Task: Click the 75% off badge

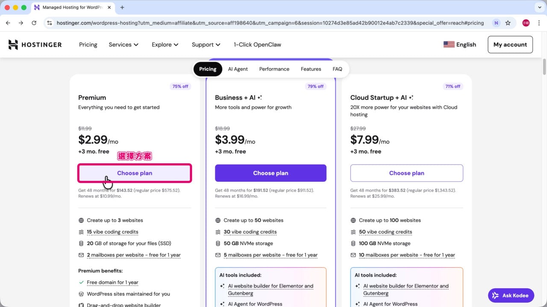Action: pyautogui.click(x=180, y=87)
